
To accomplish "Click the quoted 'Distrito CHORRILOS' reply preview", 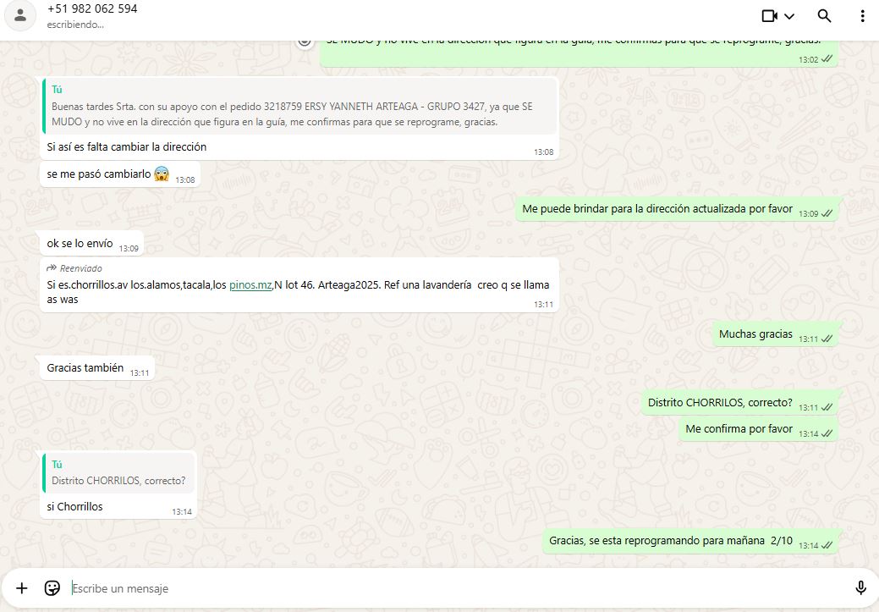I will (118, 473).
